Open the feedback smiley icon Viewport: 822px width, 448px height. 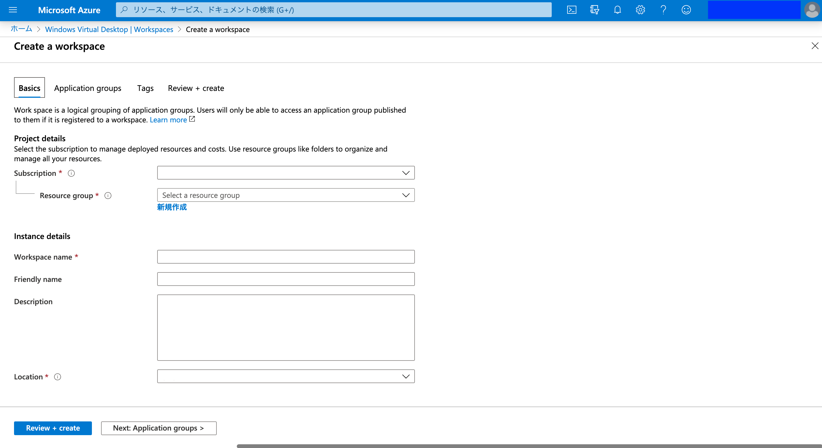(686, 10)
